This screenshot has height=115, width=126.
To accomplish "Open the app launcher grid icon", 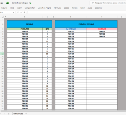I will [2, 3].
